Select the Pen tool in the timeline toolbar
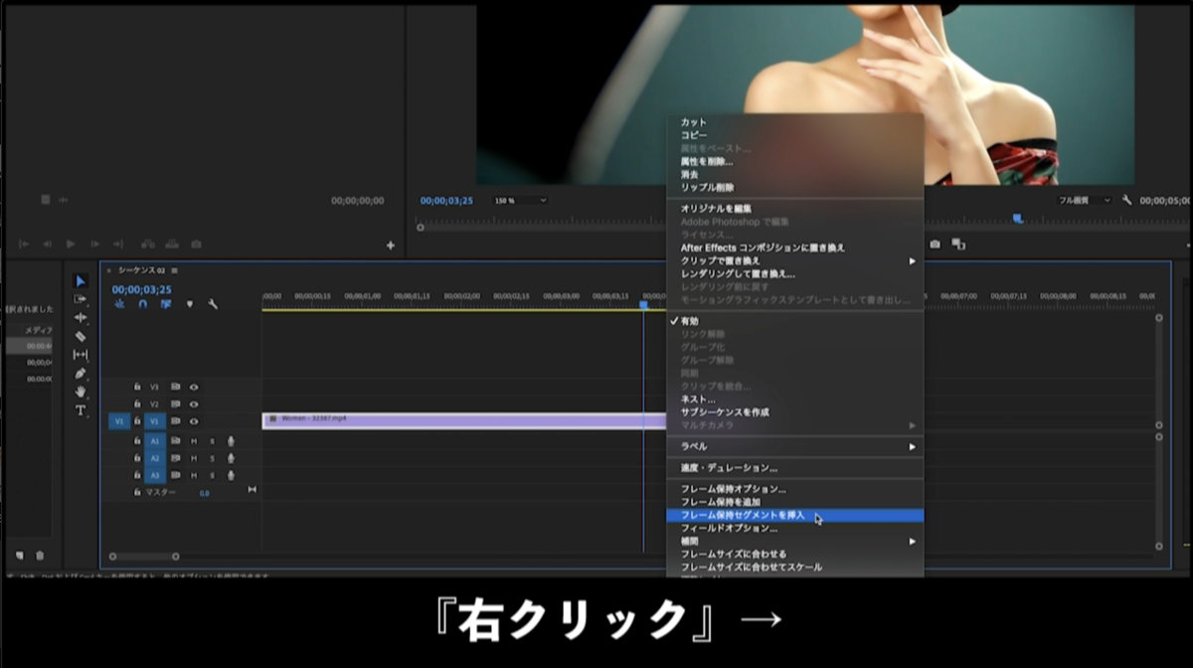1193x668 pixels. [x=80, y=374]
